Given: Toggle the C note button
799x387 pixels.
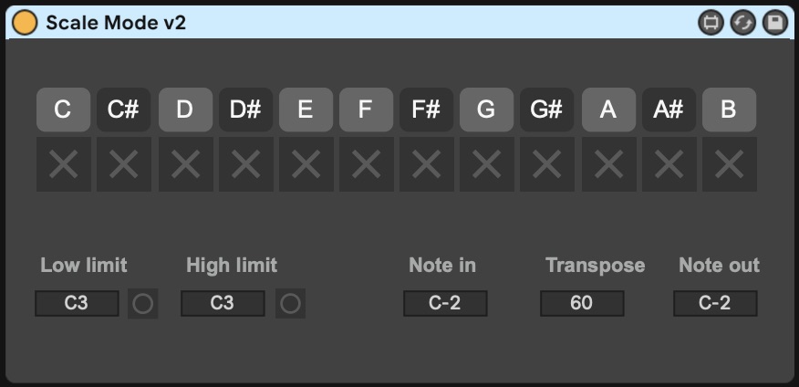Looking at the screenshot, I should click(x=63, y=110).
